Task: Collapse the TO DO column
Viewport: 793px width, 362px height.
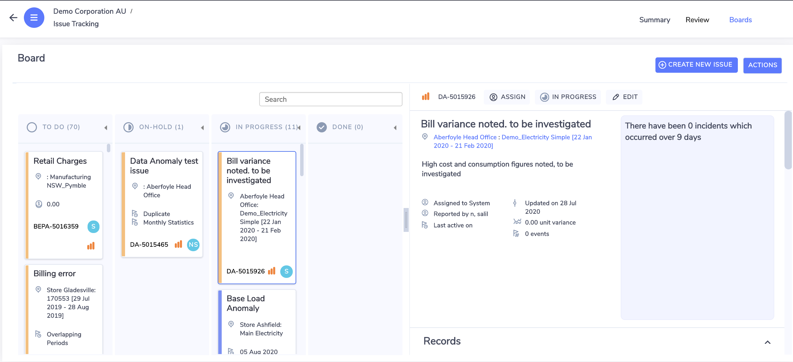Action: pyautogui.click(x=106, y=127)
